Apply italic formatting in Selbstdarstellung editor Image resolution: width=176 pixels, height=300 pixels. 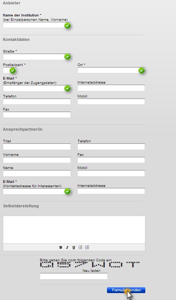click(x=67, y=247)
